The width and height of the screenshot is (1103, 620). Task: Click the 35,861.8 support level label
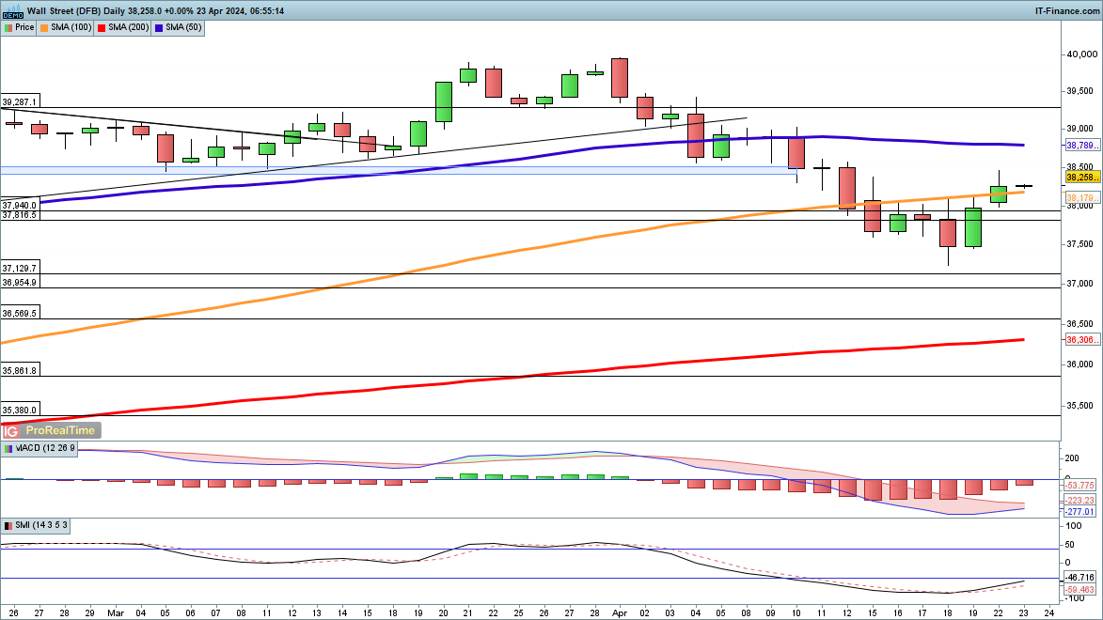20,371
